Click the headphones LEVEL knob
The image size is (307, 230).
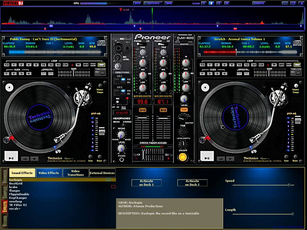pyautogui.click(x=122, y=149)
